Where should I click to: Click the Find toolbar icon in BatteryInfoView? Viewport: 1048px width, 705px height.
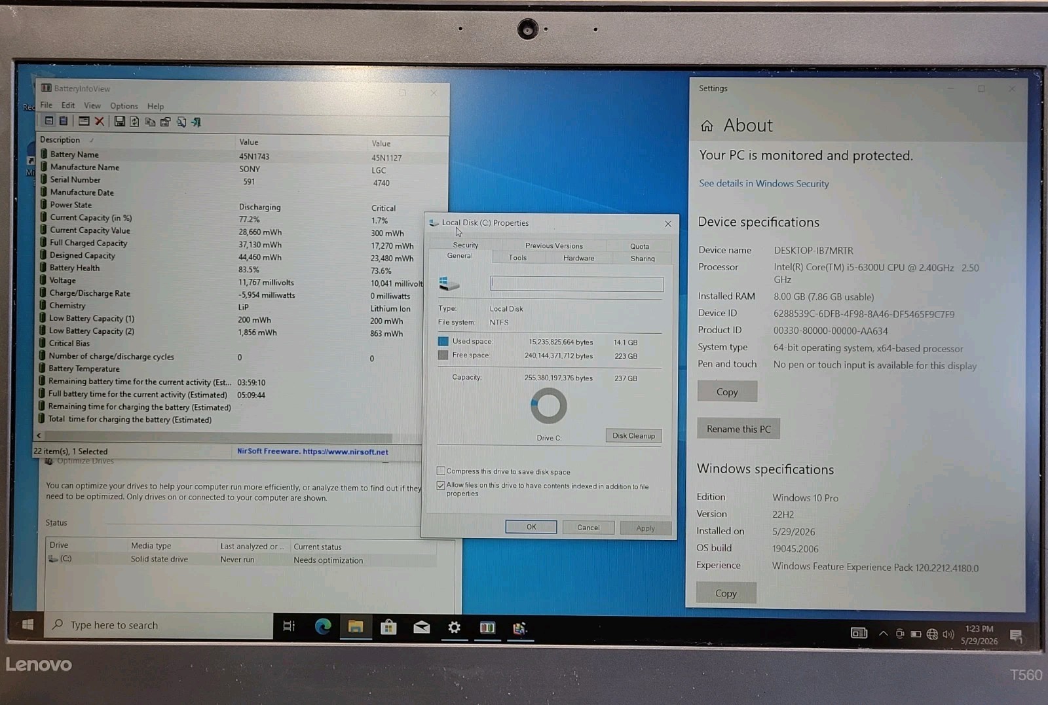coord(181,122)
